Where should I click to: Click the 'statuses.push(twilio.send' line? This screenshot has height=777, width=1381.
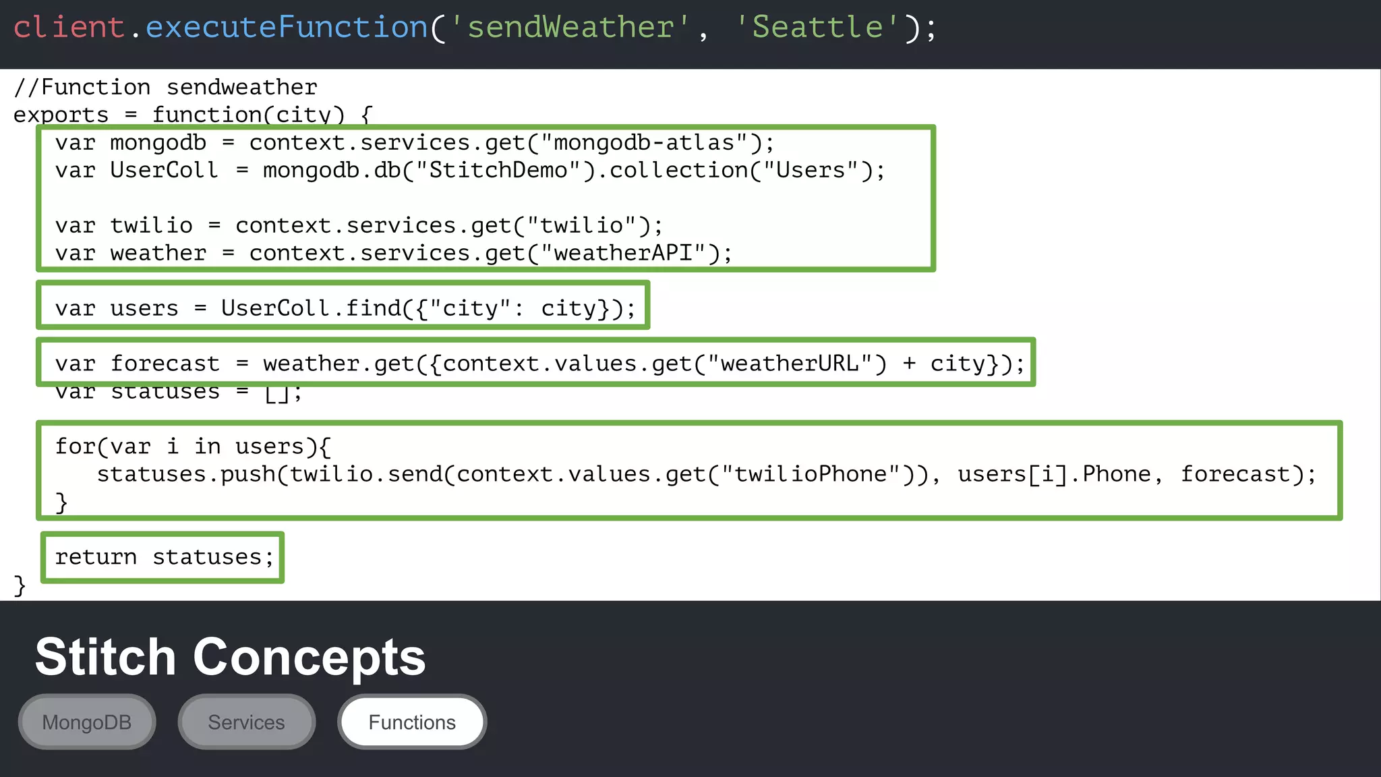(706, 475)
